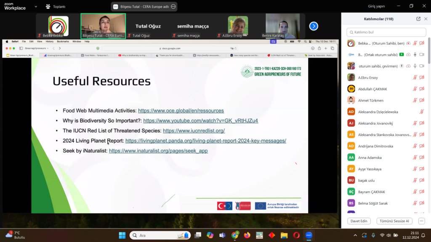
Task: Click the Davet Edin button
Action: coord(359,221)
